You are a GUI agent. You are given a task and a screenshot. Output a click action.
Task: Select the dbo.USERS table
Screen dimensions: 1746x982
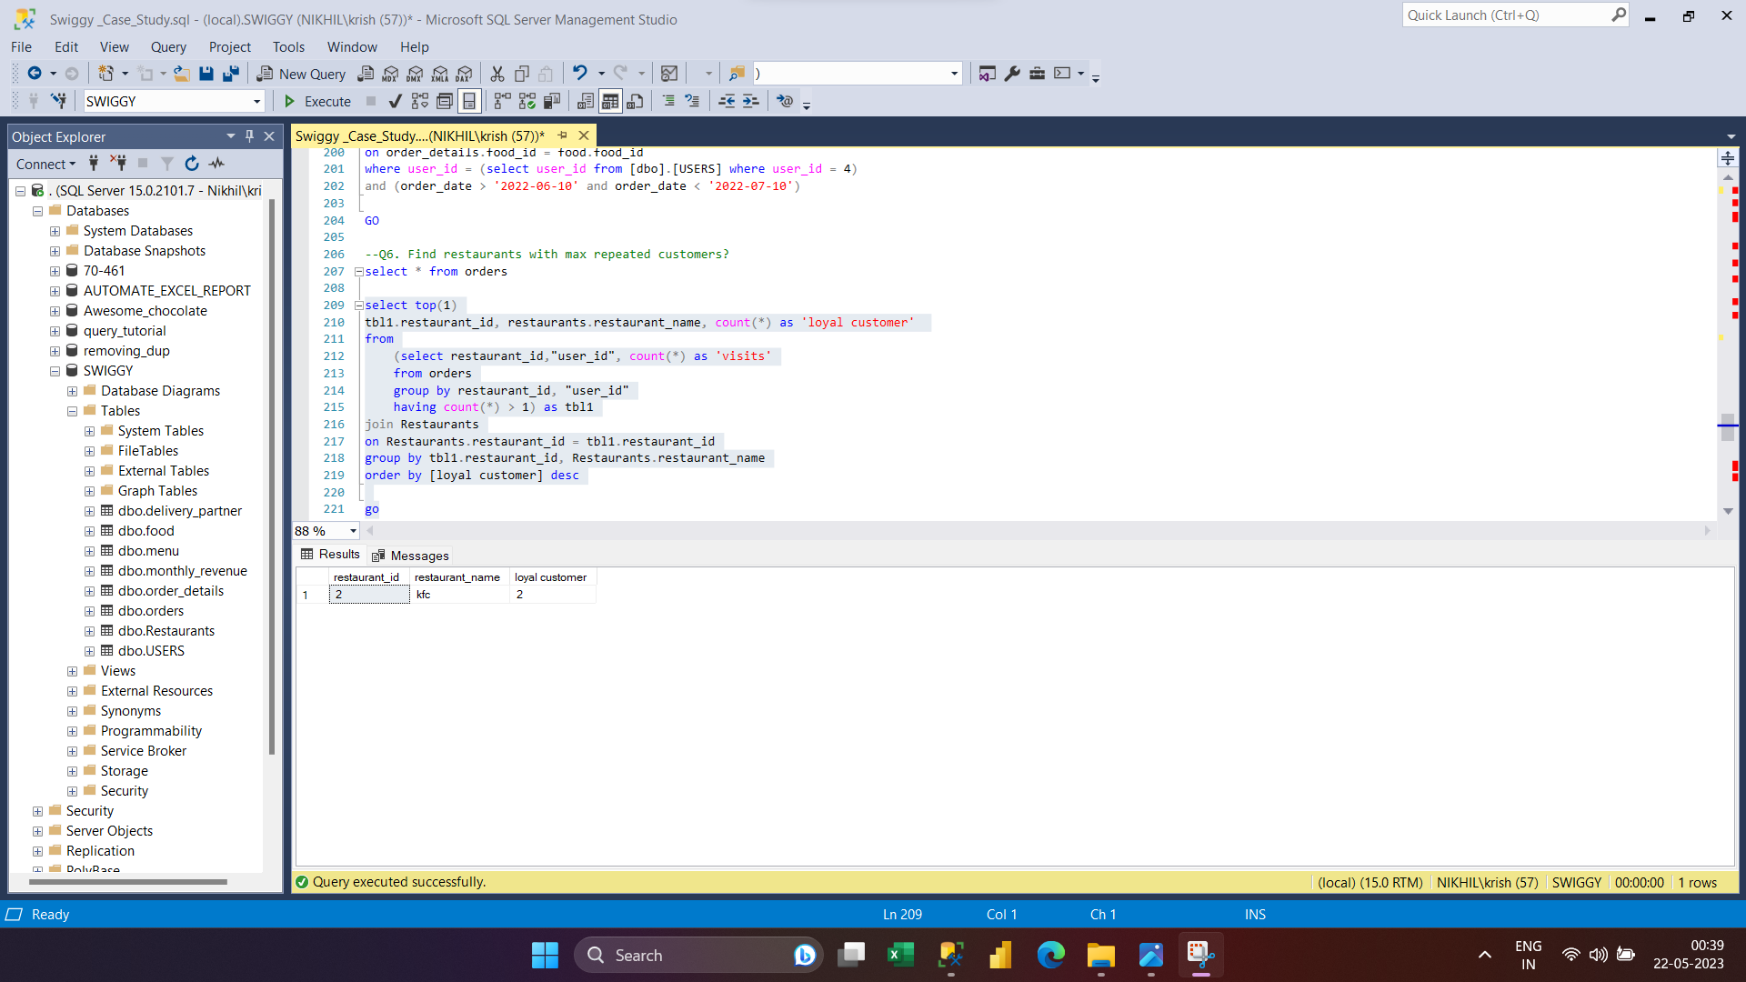(x=151, y=651)
